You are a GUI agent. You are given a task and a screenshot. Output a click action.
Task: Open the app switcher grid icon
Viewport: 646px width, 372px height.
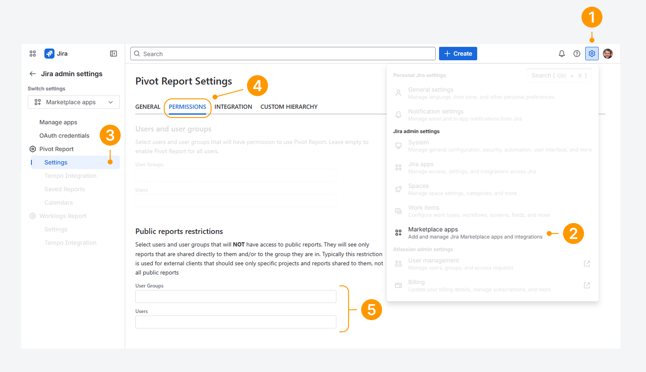(x=33, y=54)
